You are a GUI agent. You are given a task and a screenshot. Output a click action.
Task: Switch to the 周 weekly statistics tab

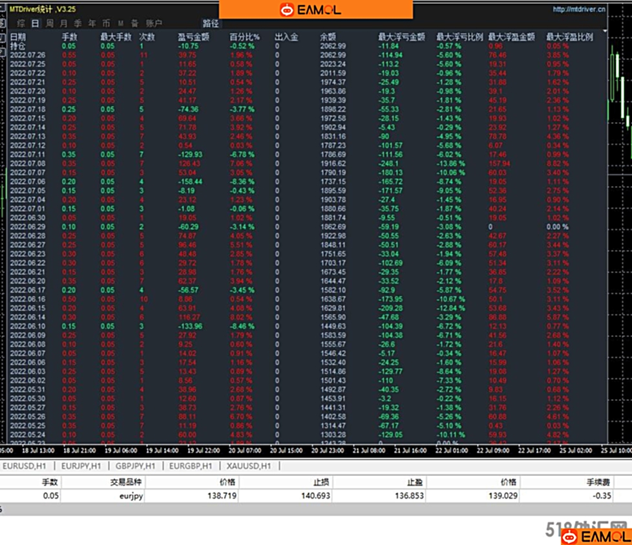[x=49, y=23]
